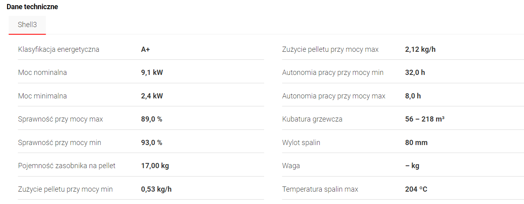524x204 pixels.
Task: Select the 2,12 kg/h value
Action: coord(420,49)
